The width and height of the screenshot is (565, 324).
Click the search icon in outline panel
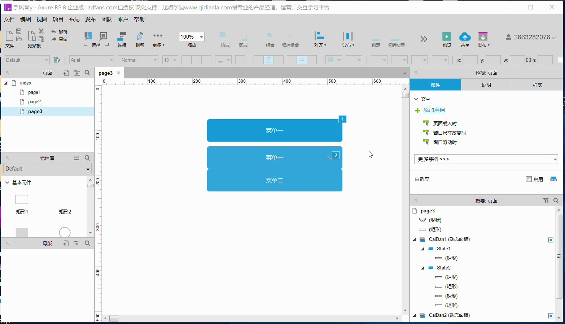[x=556, y=200]
